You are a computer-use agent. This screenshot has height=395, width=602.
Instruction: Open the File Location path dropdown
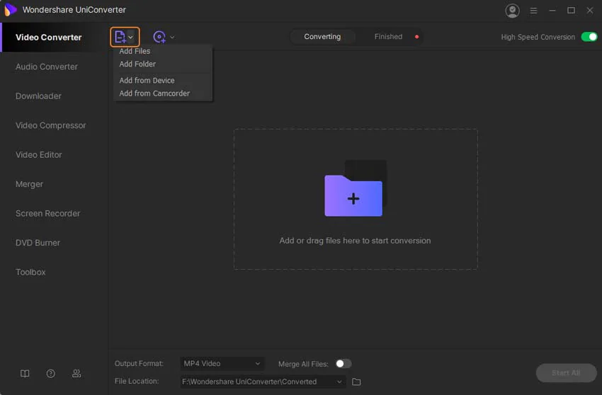pos(263,382)
